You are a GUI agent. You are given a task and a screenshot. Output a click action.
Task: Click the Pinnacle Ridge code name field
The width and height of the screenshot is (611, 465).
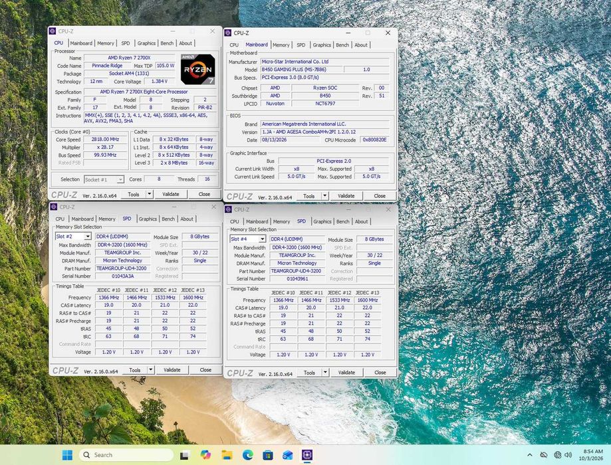coord(107,65)
